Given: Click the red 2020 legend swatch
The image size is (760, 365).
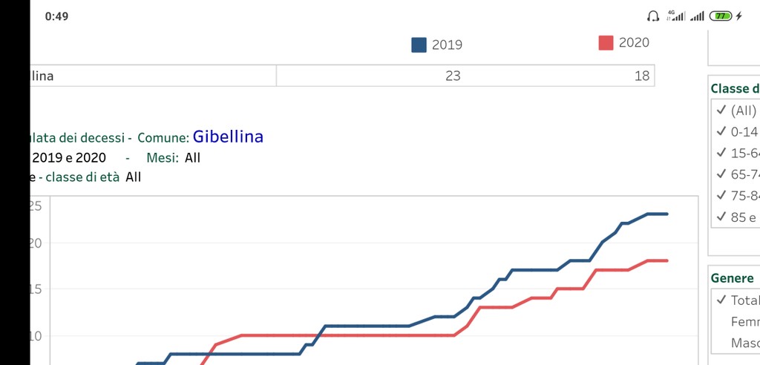Looking at the screenshot, I should point(606,43).
